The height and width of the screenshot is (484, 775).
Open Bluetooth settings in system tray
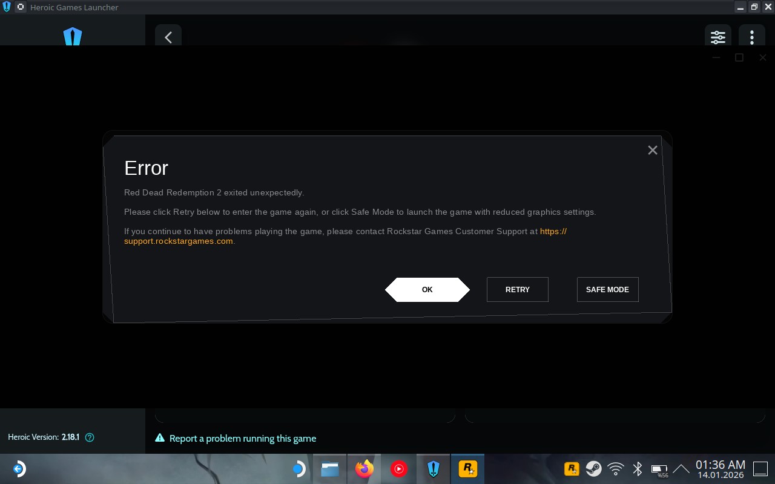[638, 469]
